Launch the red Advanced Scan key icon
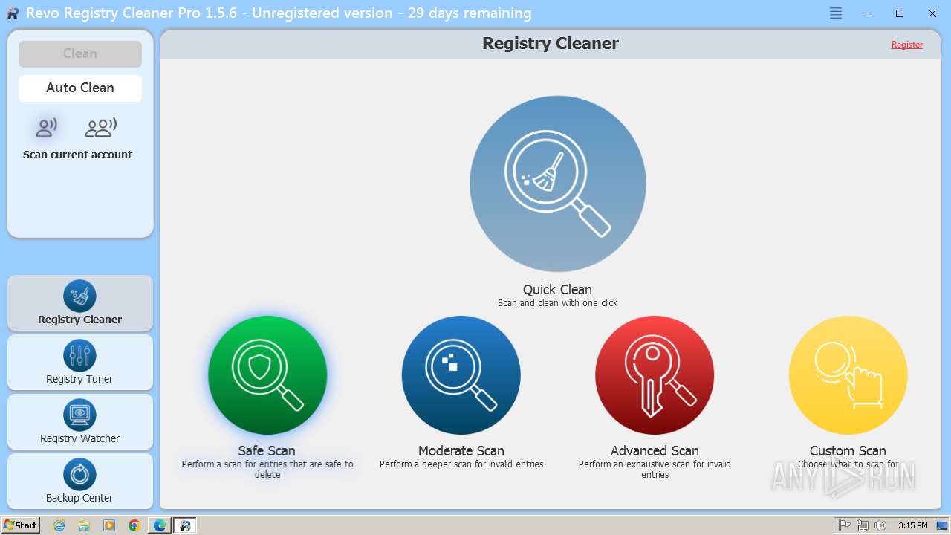This screenshot has width=951, height=535. coord(655,375)
